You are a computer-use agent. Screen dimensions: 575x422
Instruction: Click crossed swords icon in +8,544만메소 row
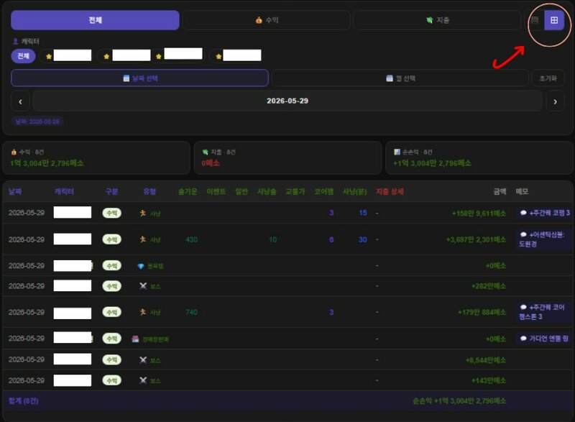pos(143,360)
